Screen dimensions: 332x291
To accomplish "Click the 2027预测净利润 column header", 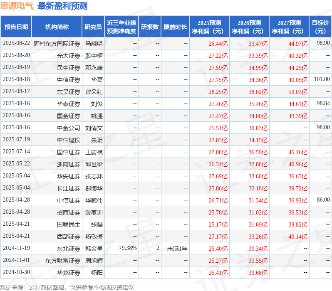I will [x=289, y=27].
